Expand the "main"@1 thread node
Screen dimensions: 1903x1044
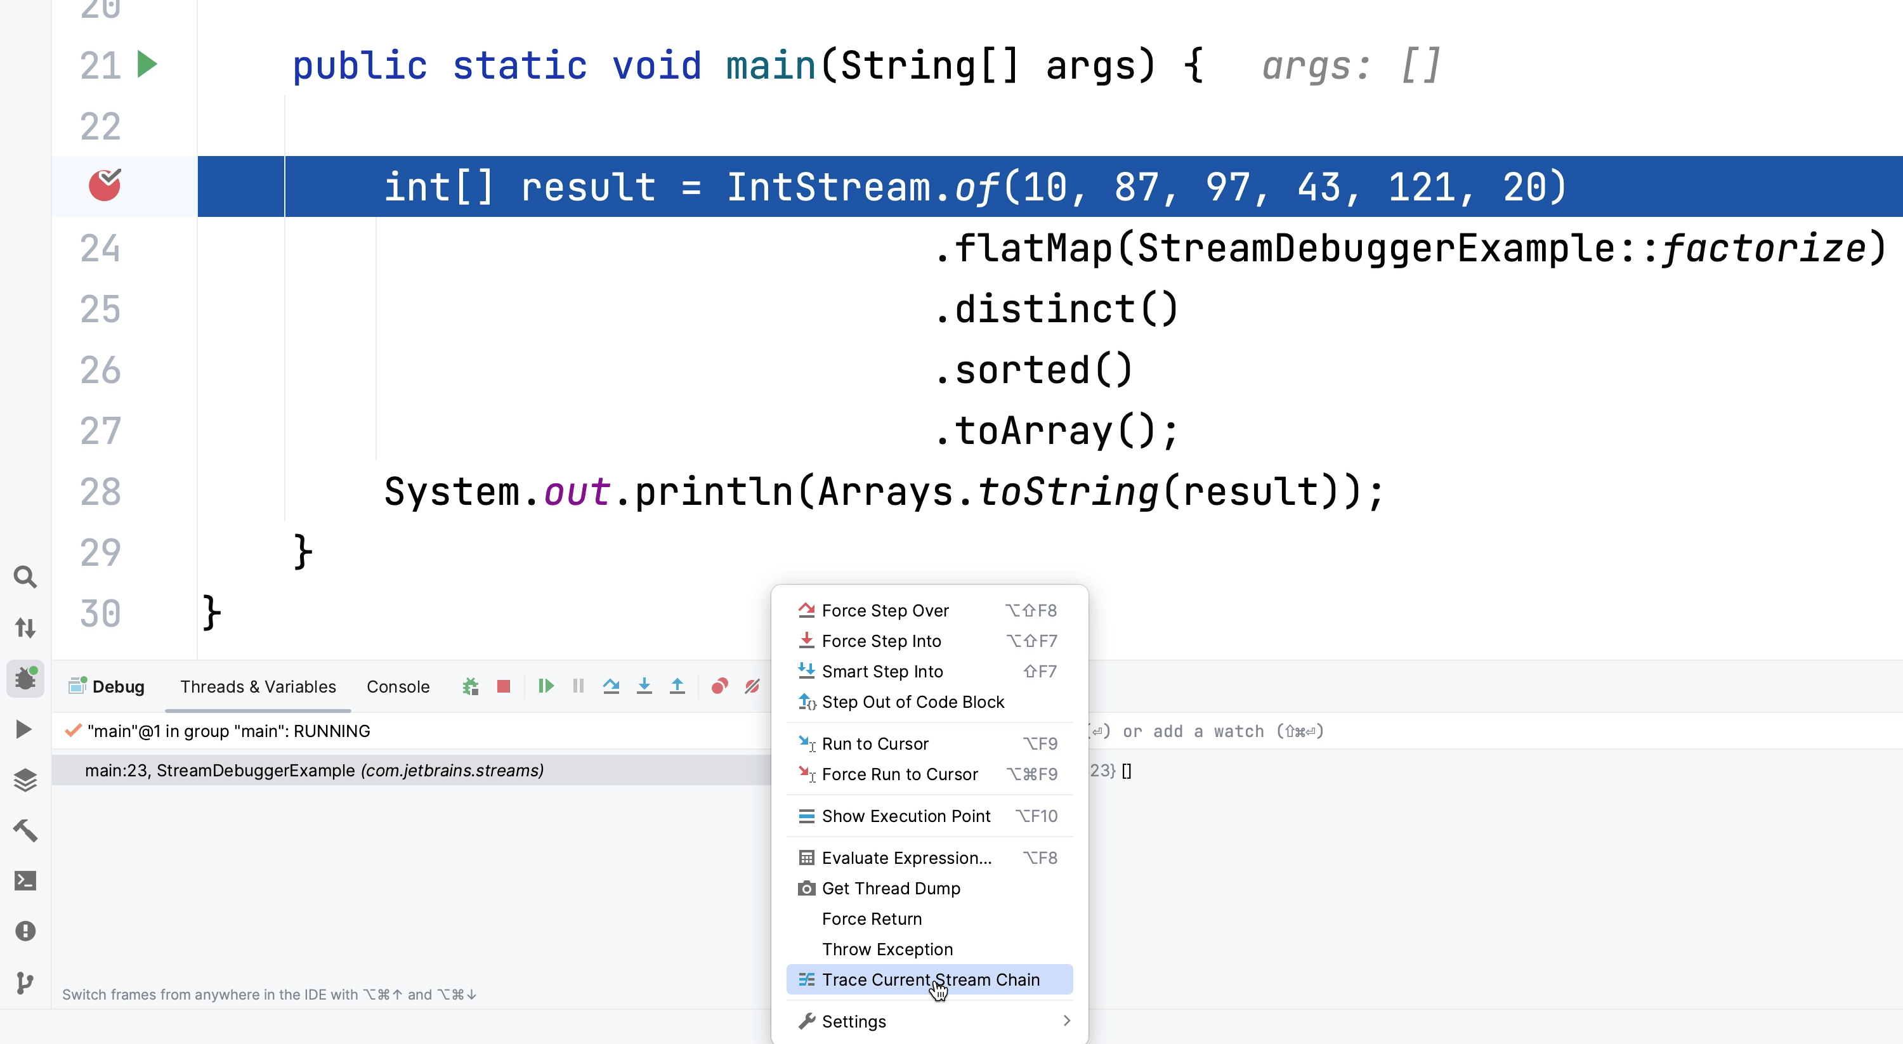(72, 731)
